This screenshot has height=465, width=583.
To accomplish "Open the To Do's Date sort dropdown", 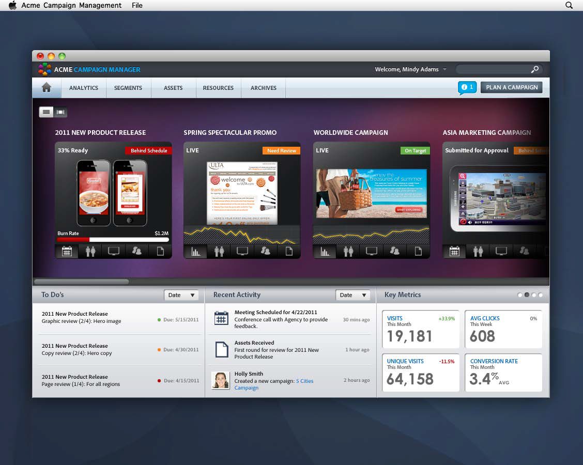I will click(181, 295).
